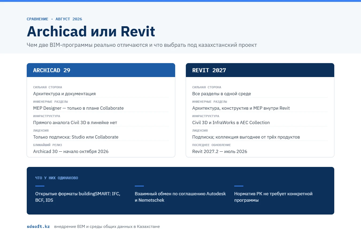Screen dimensions: 361x237
Task: Click the 'ARCHICAD 29' card header
Action: click(x=101, y=70)
